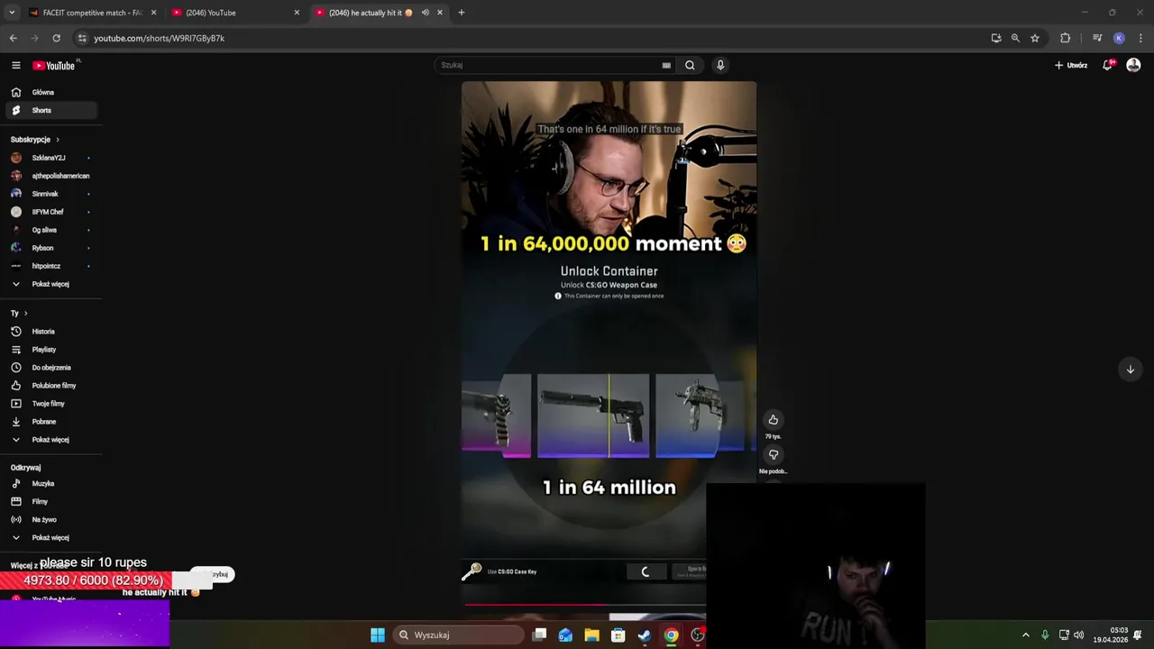Open SzklanaY2J subscription channel
The width and height of the screenshot is (1154, 649).
point(52,158)
